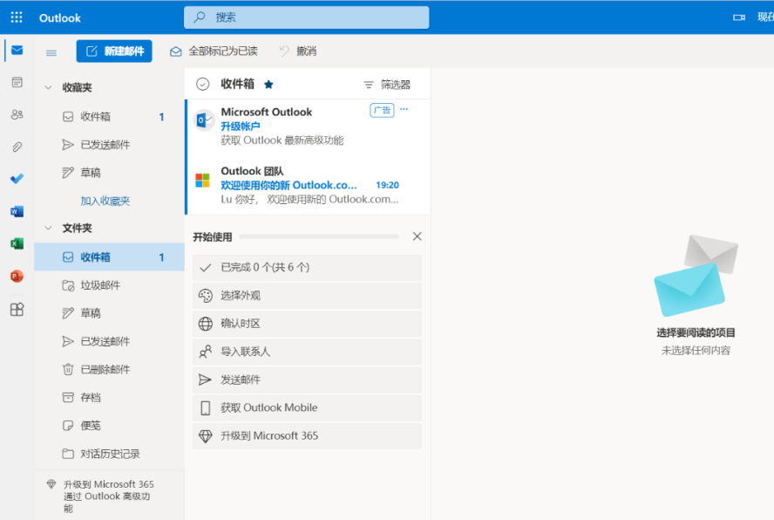774x520 pixels.
Task: Launch Word from the left rail
Action: 17,211
